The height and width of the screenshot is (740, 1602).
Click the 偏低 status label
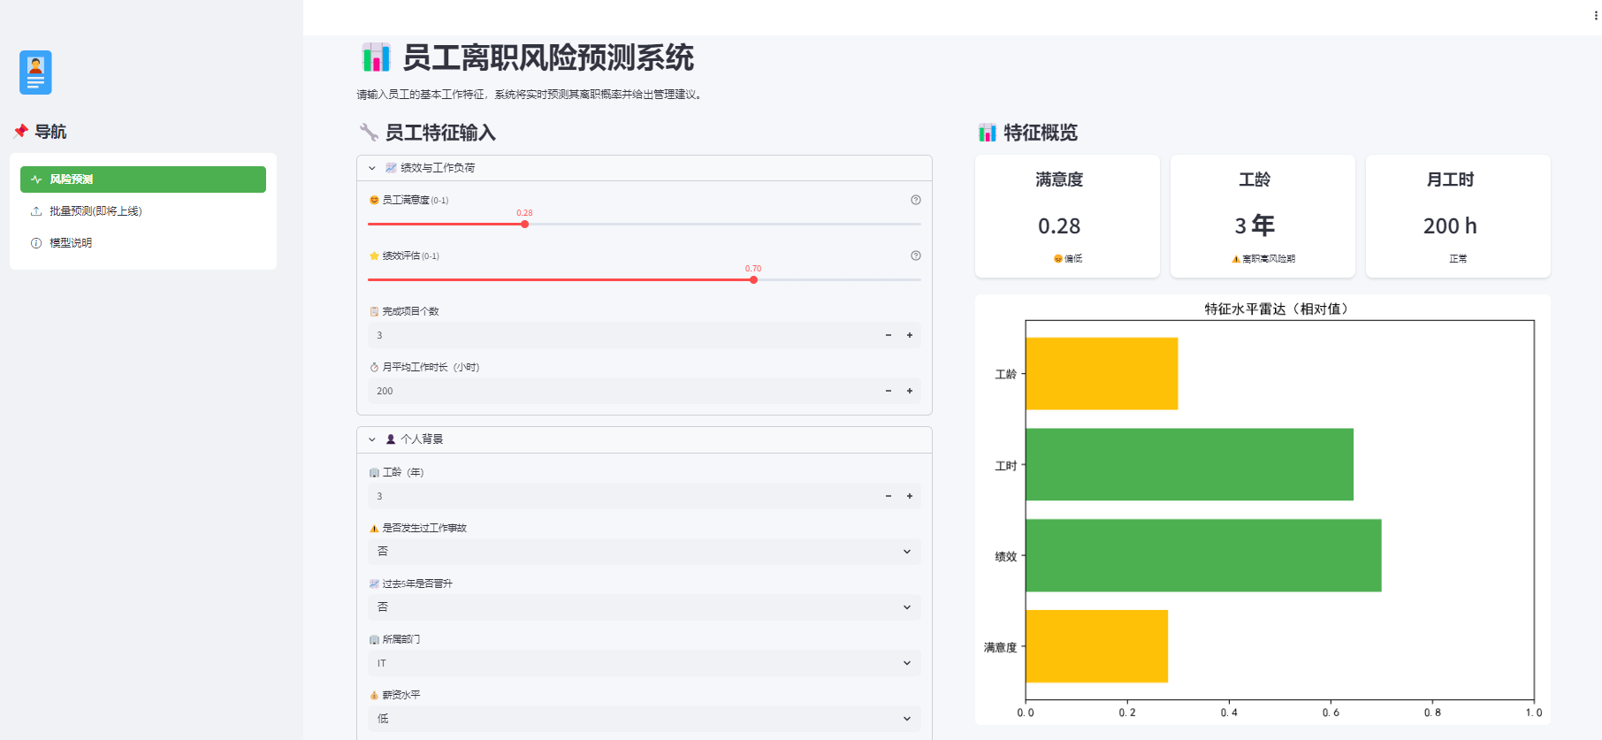click(x=1068, y=259)
